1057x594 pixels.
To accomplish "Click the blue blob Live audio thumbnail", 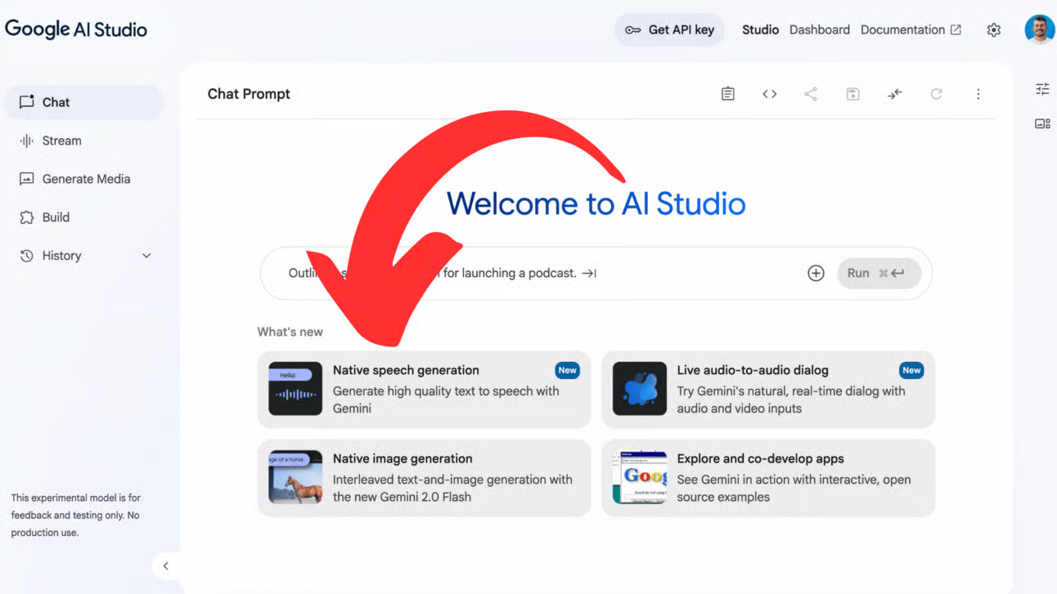I will click(640, 389).
